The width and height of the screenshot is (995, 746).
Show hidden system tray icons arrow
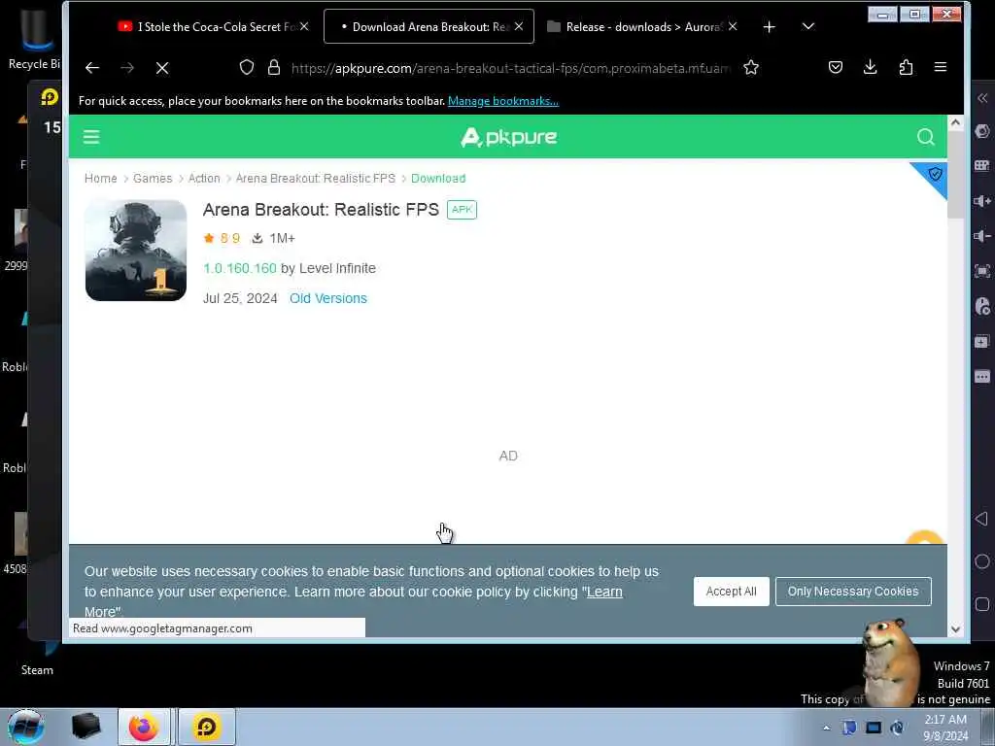826,728
